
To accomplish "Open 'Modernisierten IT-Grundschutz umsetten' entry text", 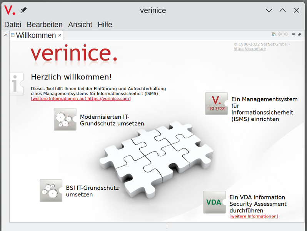I will 112,120.
